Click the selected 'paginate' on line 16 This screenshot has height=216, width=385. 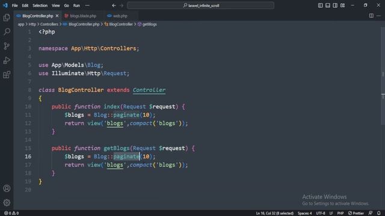pyautogui.click(x=126, y=157)
